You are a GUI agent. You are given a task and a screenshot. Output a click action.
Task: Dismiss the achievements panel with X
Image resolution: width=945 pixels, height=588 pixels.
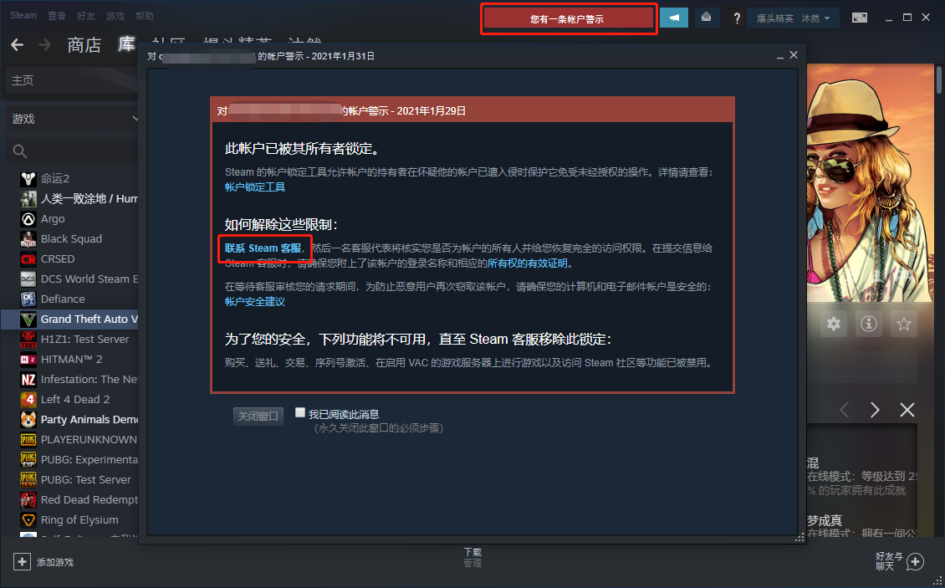(x=907, y=410)
